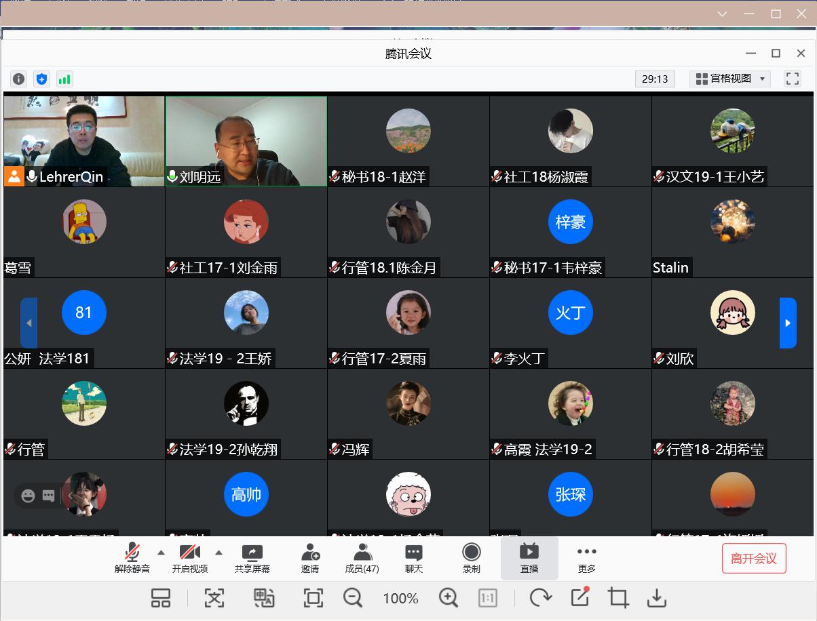
Task: Toggle microphone with 解除静音
Action: coord(132,559)
